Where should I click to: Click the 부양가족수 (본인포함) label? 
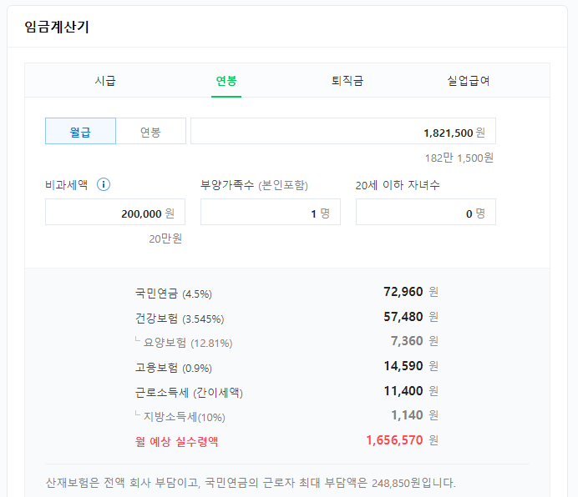click(x=254, y=184)
